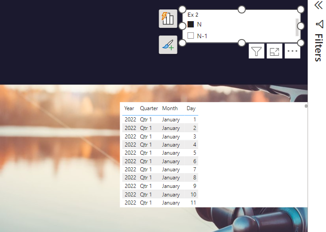Viewport: 326px width, 232px height.
Task: Select the slicer's top-middle resize handle
Action: click(x=241, y=9)
